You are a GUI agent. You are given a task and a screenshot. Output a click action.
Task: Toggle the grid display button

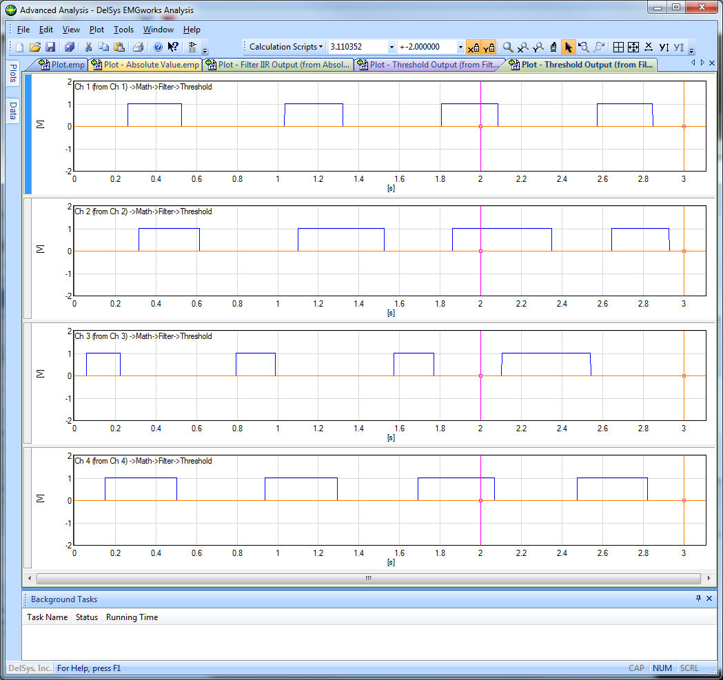click(618, 48)
